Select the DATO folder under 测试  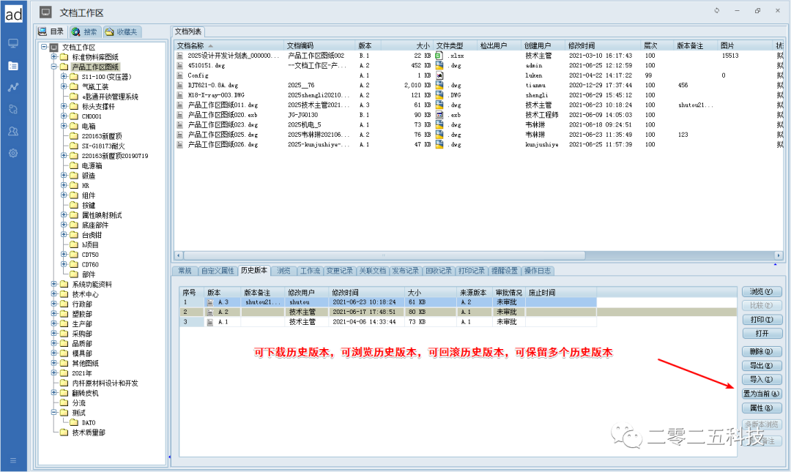tap(89, 422)
